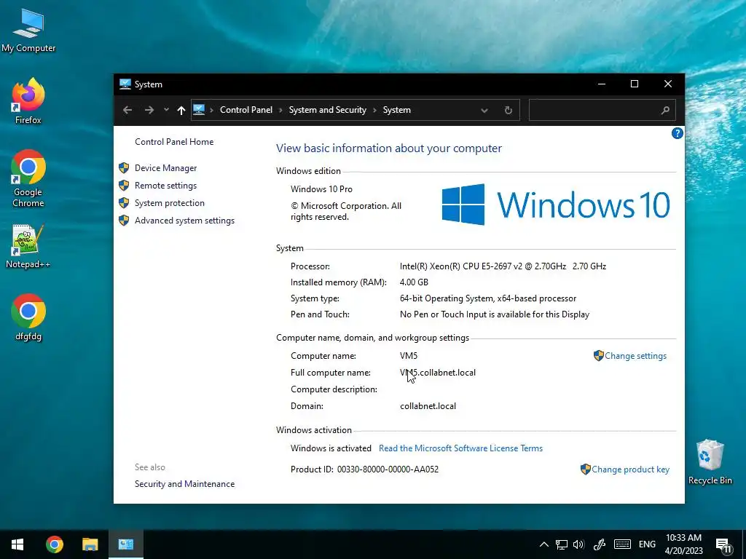Click the domain value collabnet.local

(428, 406)
